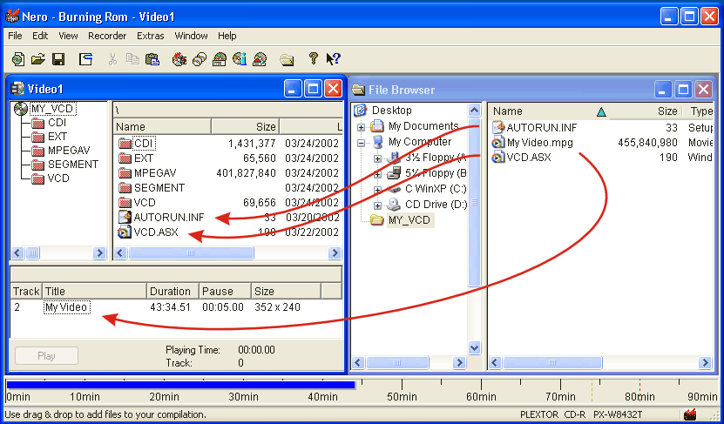Select MY_VCD folder in File Browser tree
The height and width of the screenshot is (424, 724).
(409, 220)
